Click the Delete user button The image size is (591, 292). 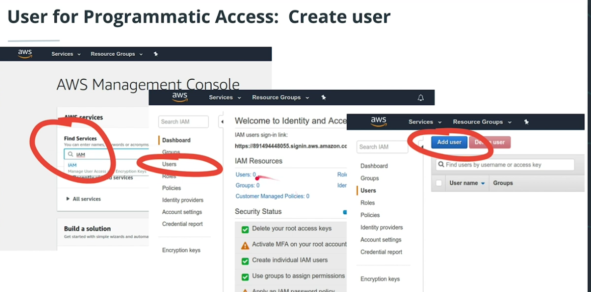pos(489,142)
